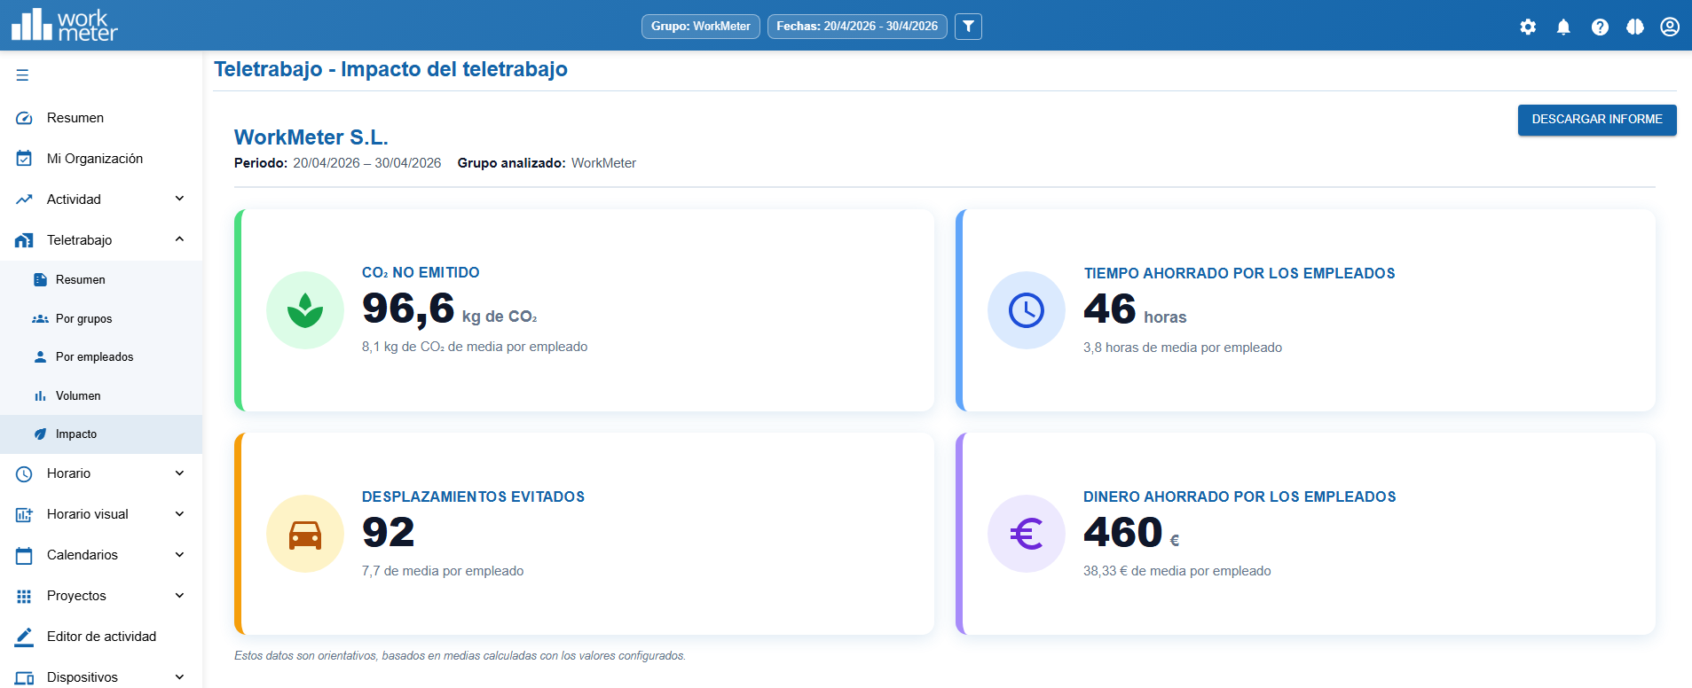Viewport: 1692px width, 688px height.
Task: Expand the Proyectos chevron
Action: tap(179, 596)
